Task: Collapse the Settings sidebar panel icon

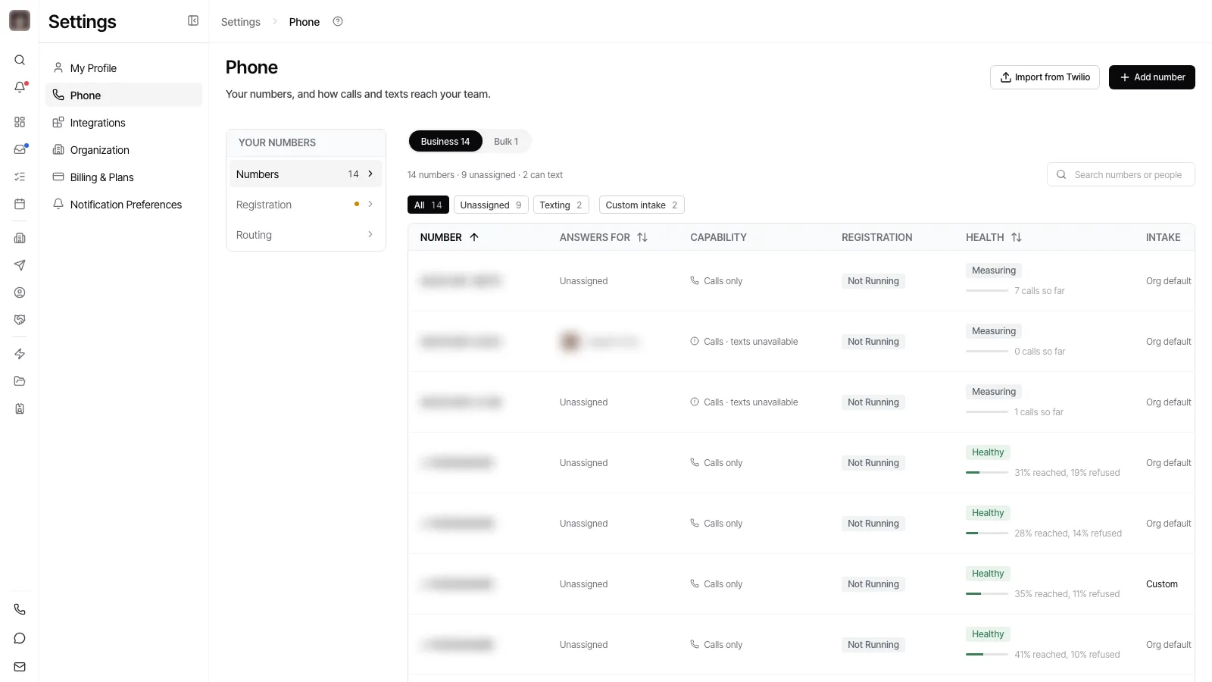Action: [x=193, y=21]
